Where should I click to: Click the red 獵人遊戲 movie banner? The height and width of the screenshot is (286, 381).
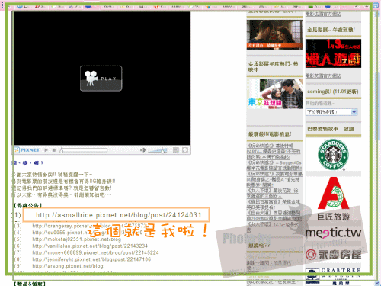click(333, 53)
